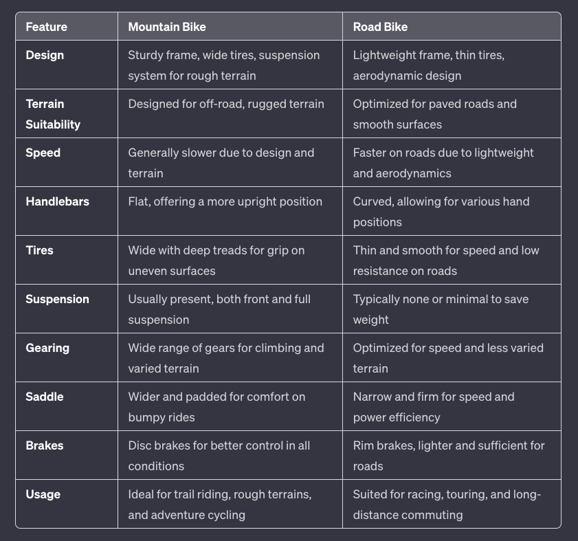Select the Handlebars row label
Screen dimensions: 578x541
[57, 201]
